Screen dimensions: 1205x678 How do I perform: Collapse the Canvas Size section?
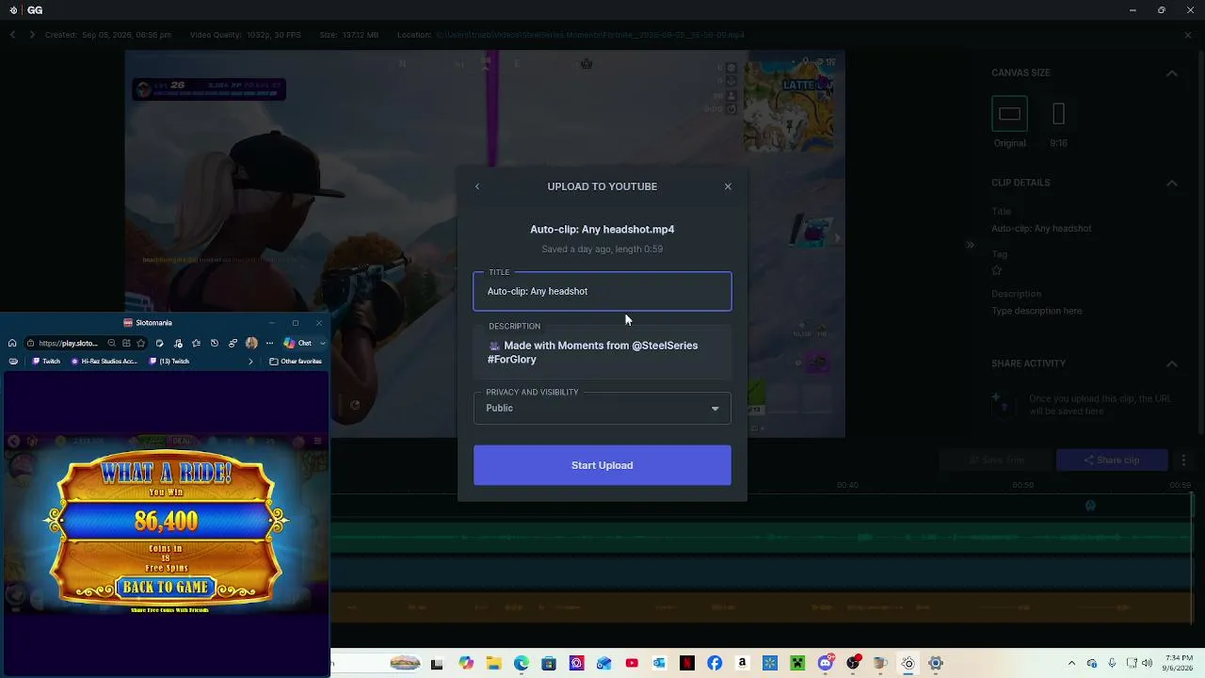1172,73
